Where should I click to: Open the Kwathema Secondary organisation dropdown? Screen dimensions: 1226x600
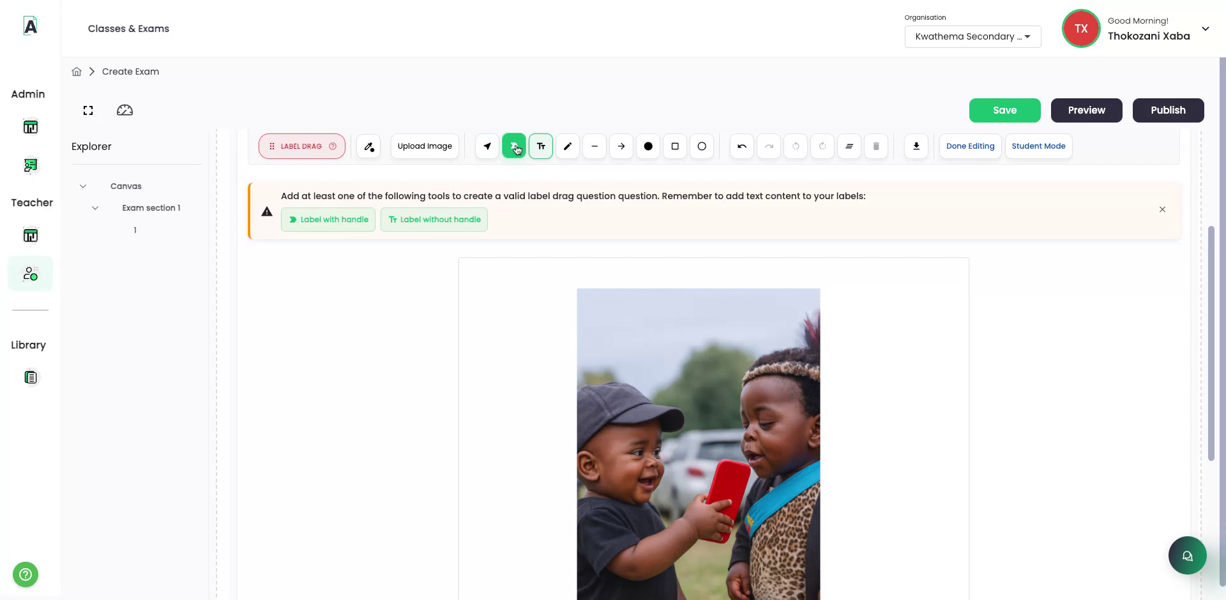[972, 36]
